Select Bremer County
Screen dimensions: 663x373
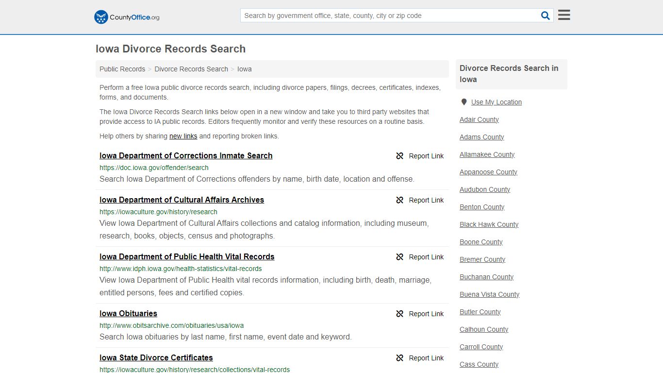click(x=482, y=259)
